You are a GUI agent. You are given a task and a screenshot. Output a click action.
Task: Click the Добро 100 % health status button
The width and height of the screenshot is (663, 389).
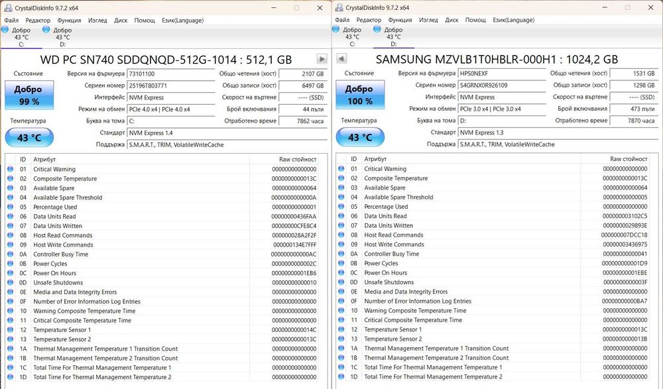[360, 95]
